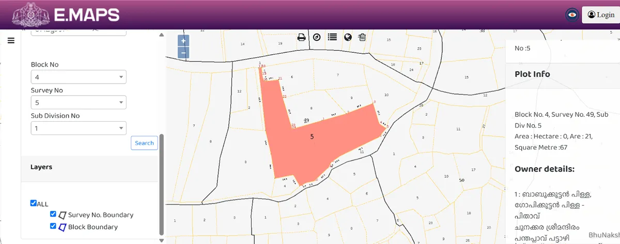Click the trash can clear icon
This screenshot has width=620, height=244.
362,37
